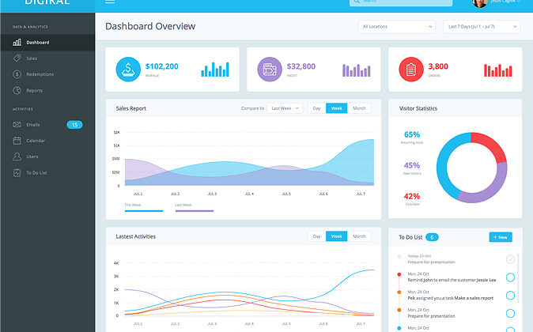This screenshot has height=332, width=533.
Task: Click the red orders mini bar chart
Action: point(497,70)
